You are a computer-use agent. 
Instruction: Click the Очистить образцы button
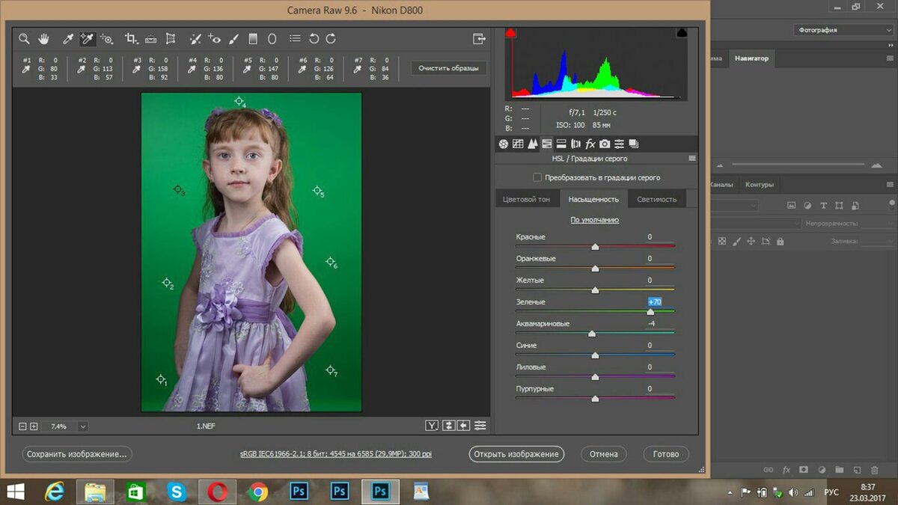(x=448, y=68)
